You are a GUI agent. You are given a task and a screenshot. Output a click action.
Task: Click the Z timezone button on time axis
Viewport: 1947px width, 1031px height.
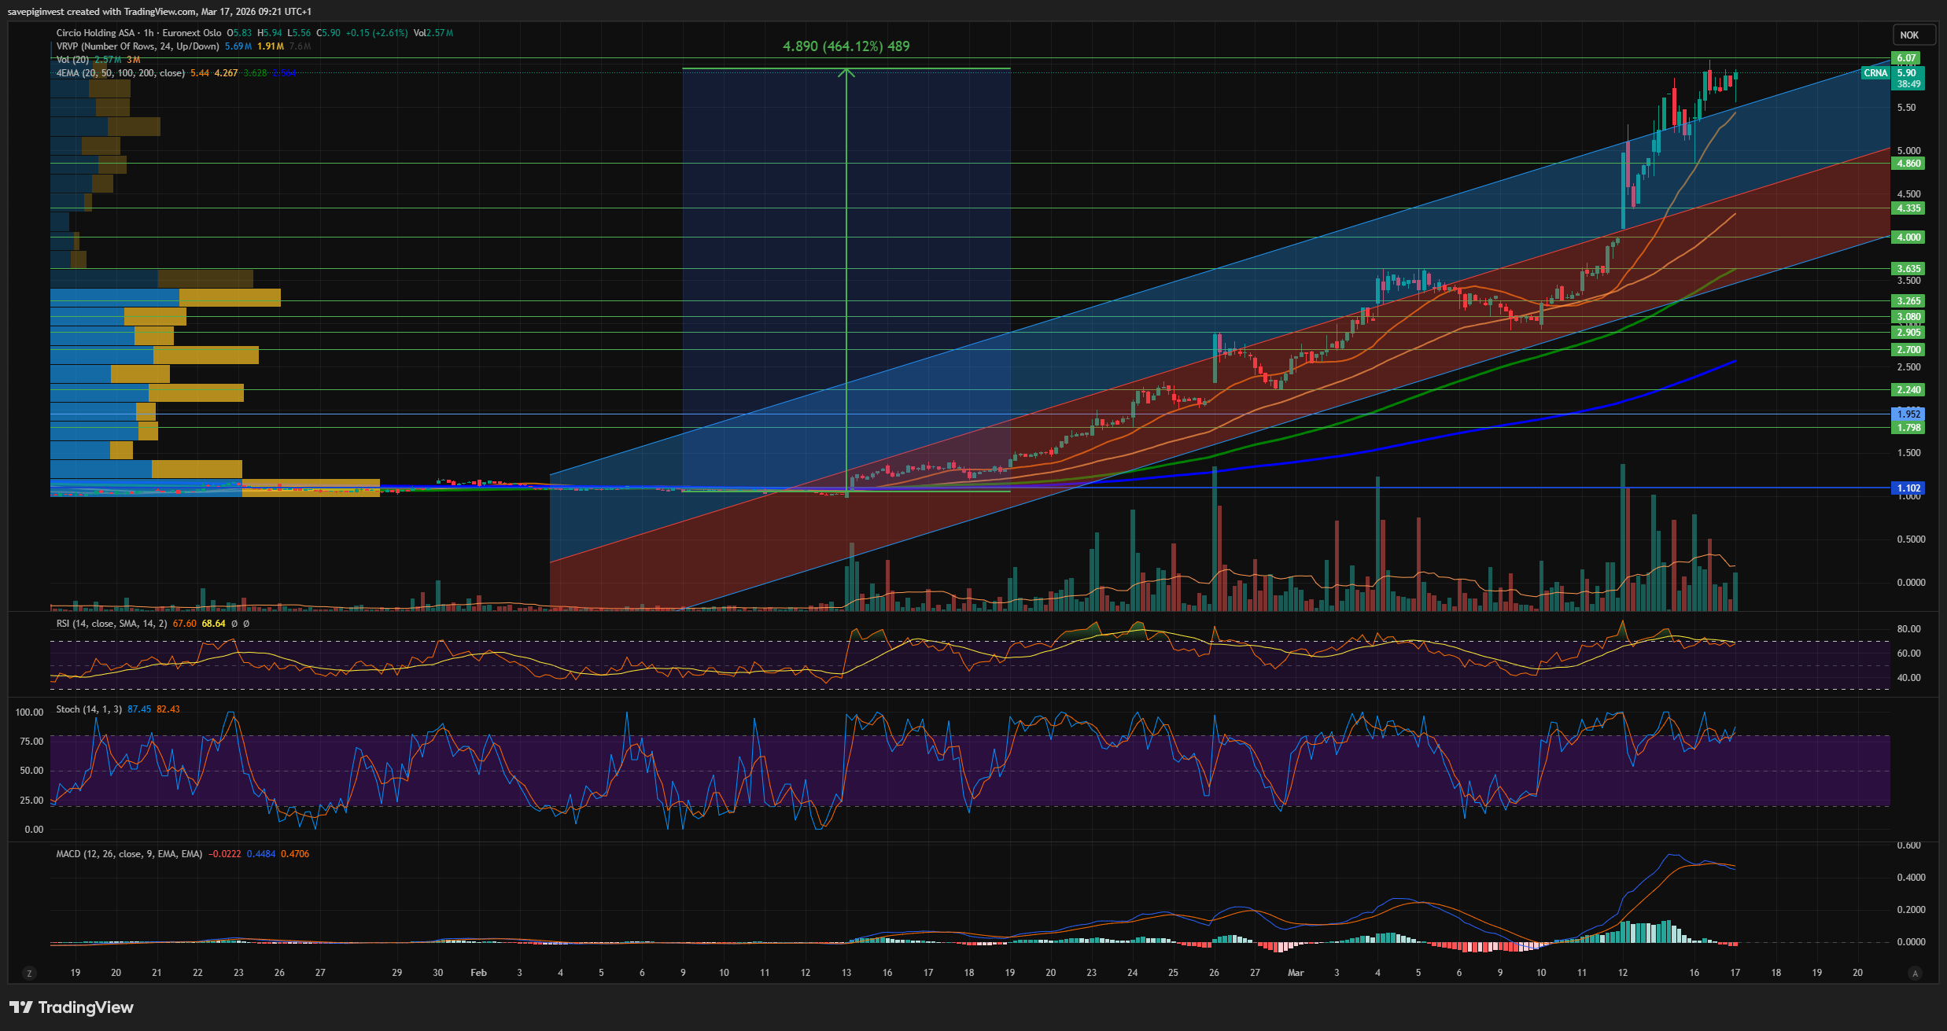pyautogui.click(x=29, y=974)
